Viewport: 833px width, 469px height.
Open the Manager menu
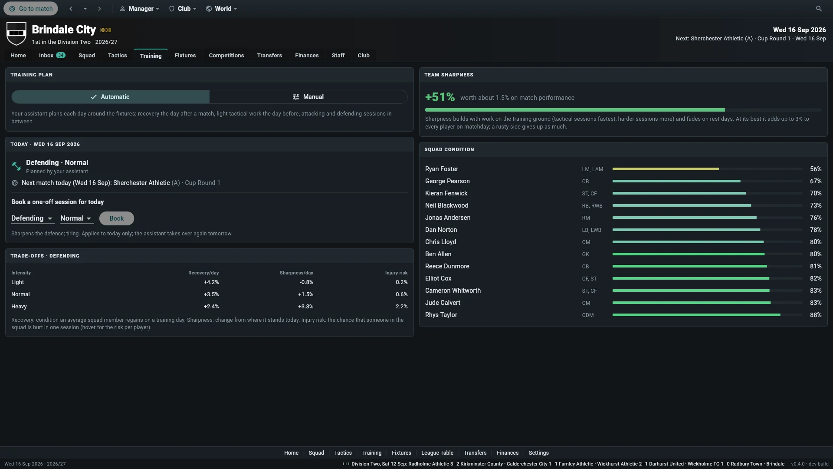[140, 9]
